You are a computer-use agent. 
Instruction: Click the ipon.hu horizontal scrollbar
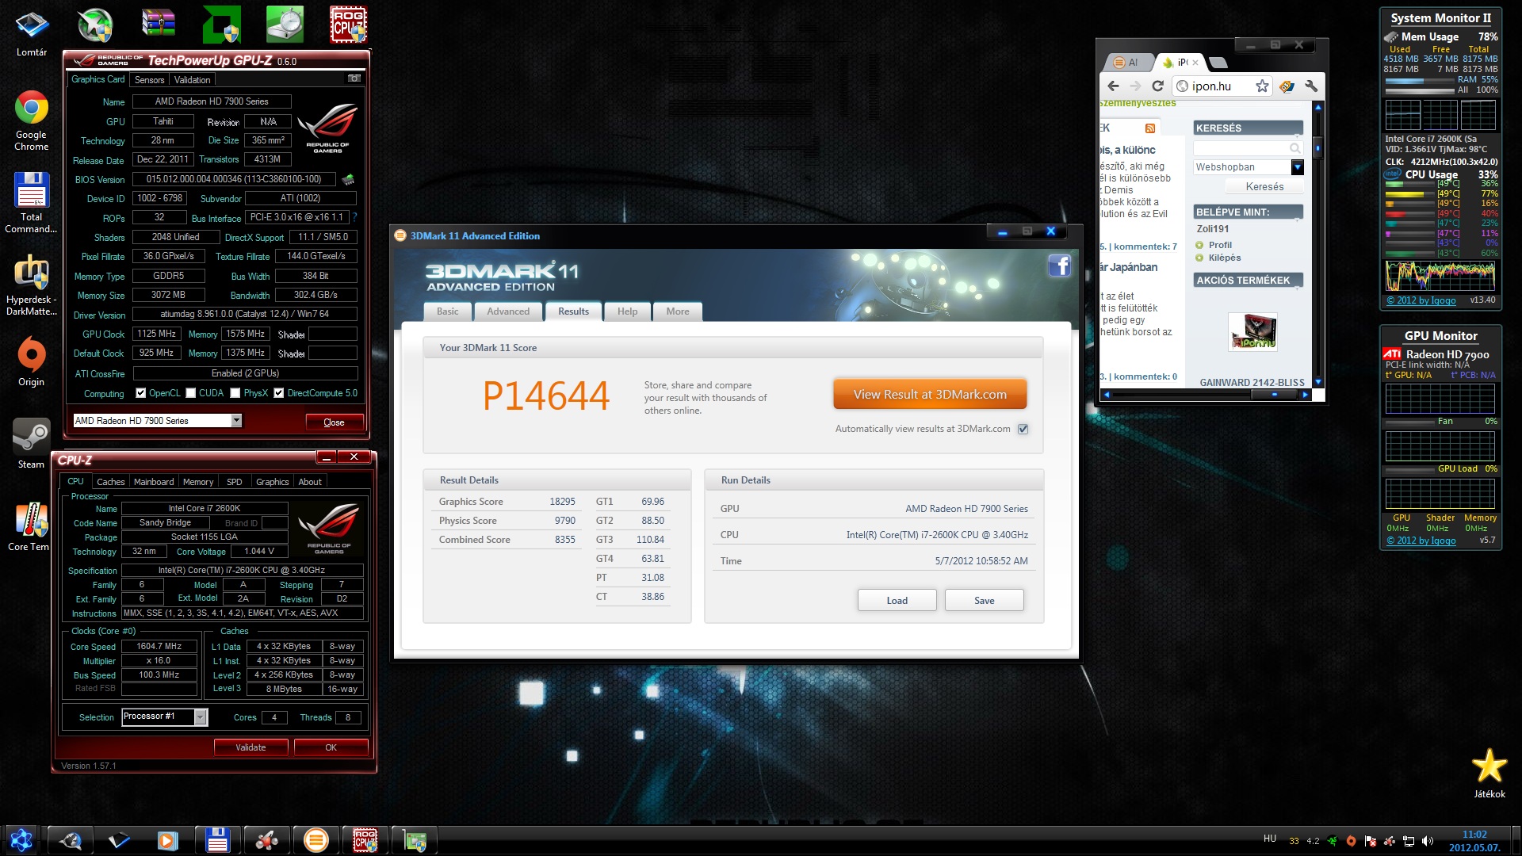[x=1274, y=394]
